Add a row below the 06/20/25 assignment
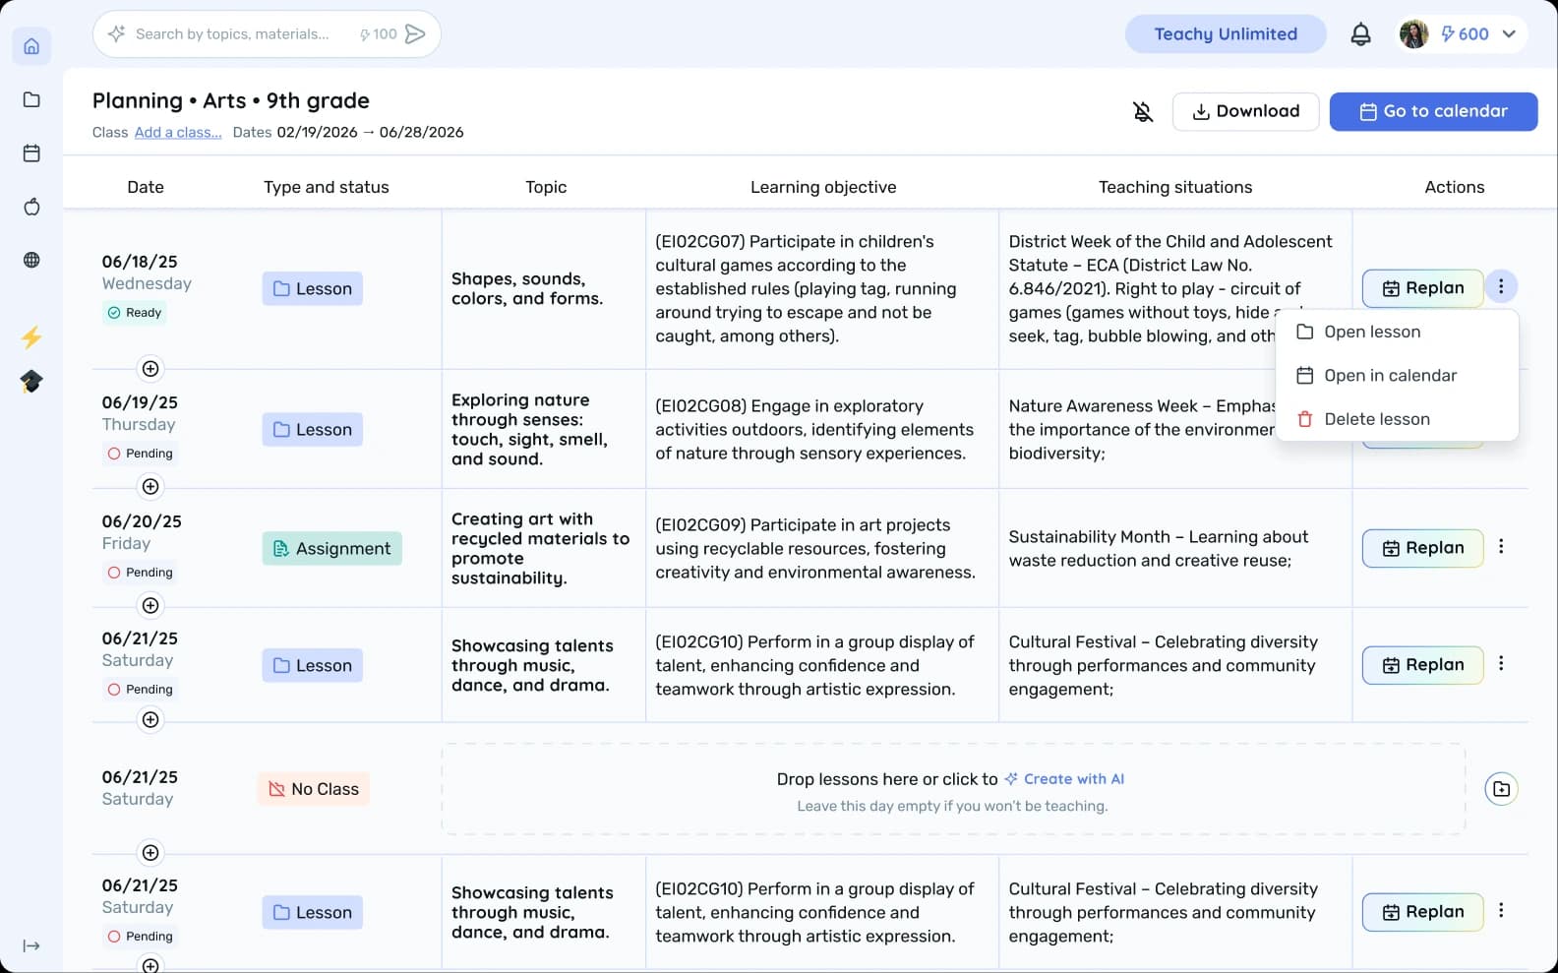 [150, 605]
